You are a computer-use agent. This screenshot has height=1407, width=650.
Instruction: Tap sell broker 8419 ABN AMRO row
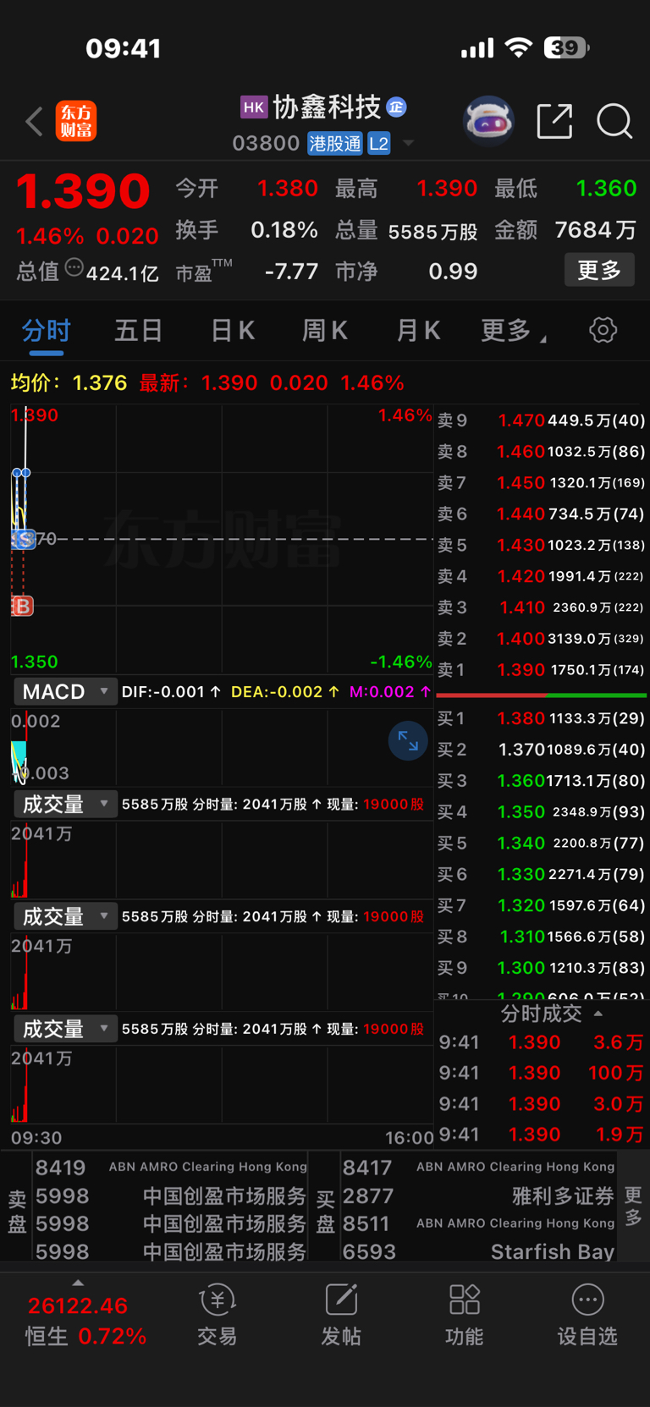[170, 1168]
